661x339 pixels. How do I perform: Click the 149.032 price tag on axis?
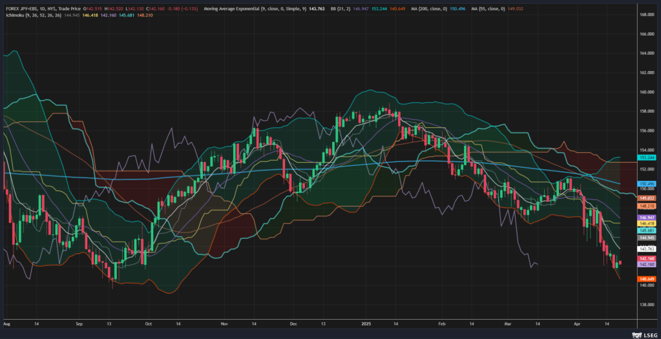pyautogui.click(x=647, y=198)
